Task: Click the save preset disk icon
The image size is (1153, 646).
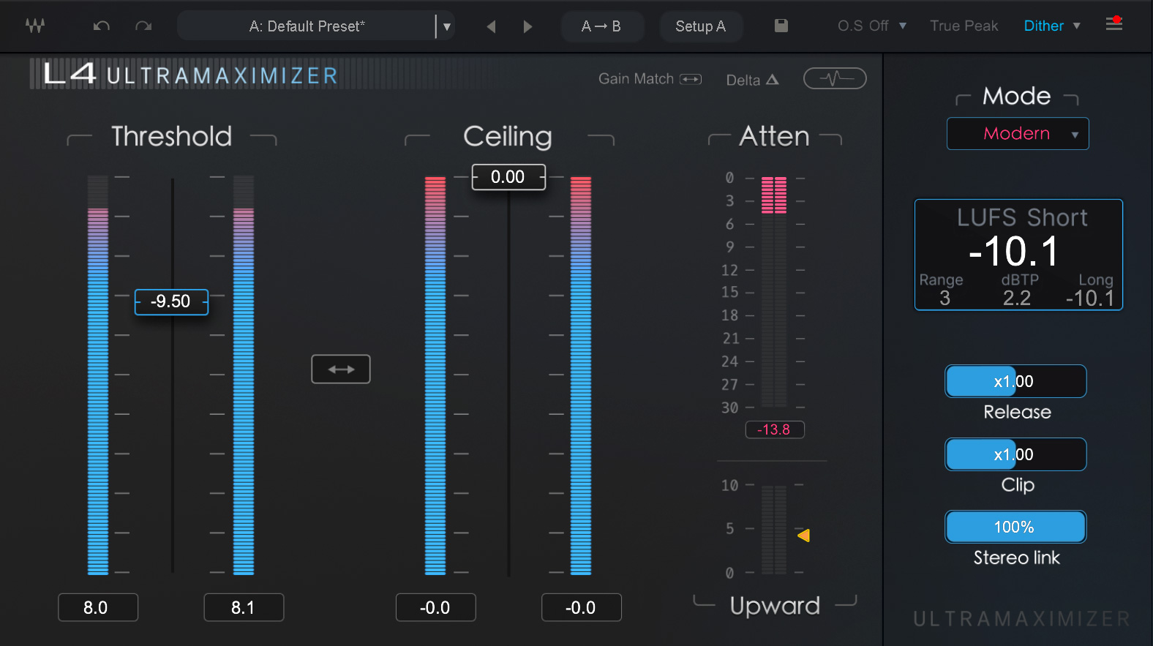Action: pos(781,26)
